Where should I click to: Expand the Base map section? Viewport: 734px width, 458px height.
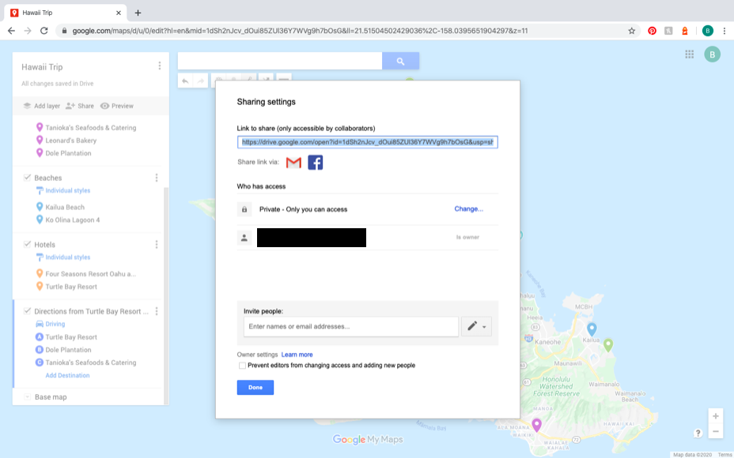pos(27,396)
